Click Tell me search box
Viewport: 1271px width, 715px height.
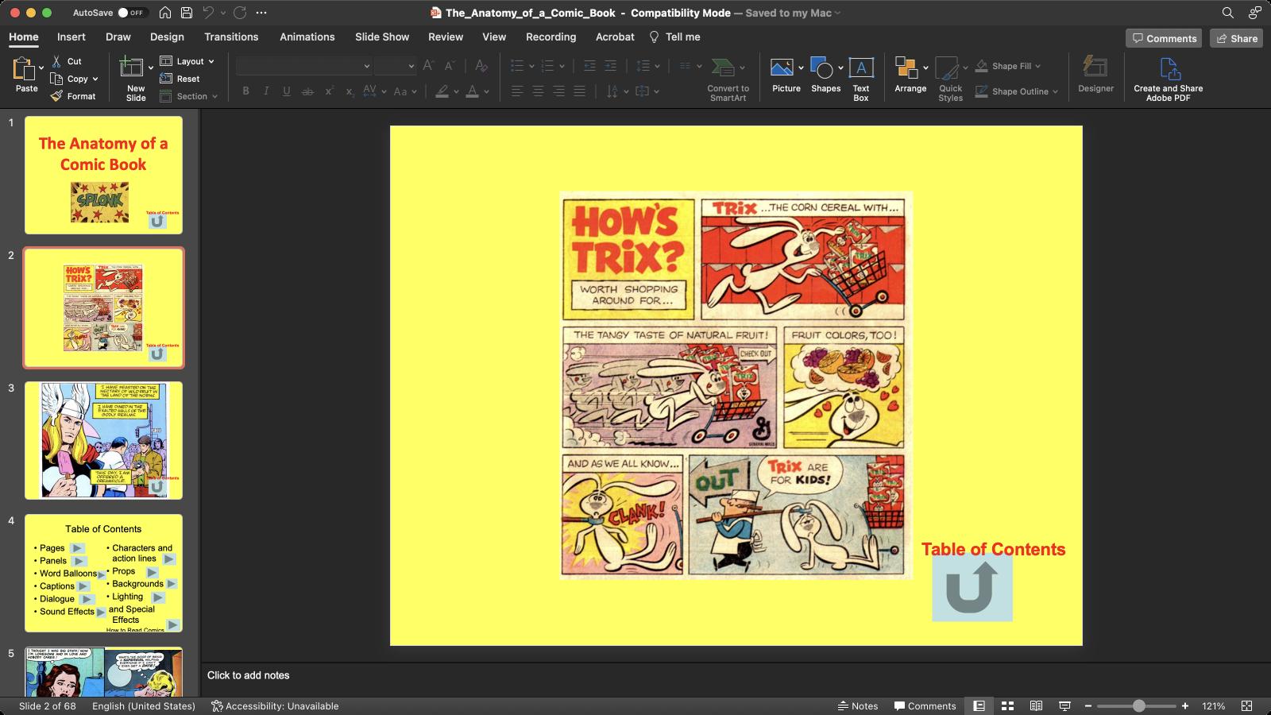(674, 37)
